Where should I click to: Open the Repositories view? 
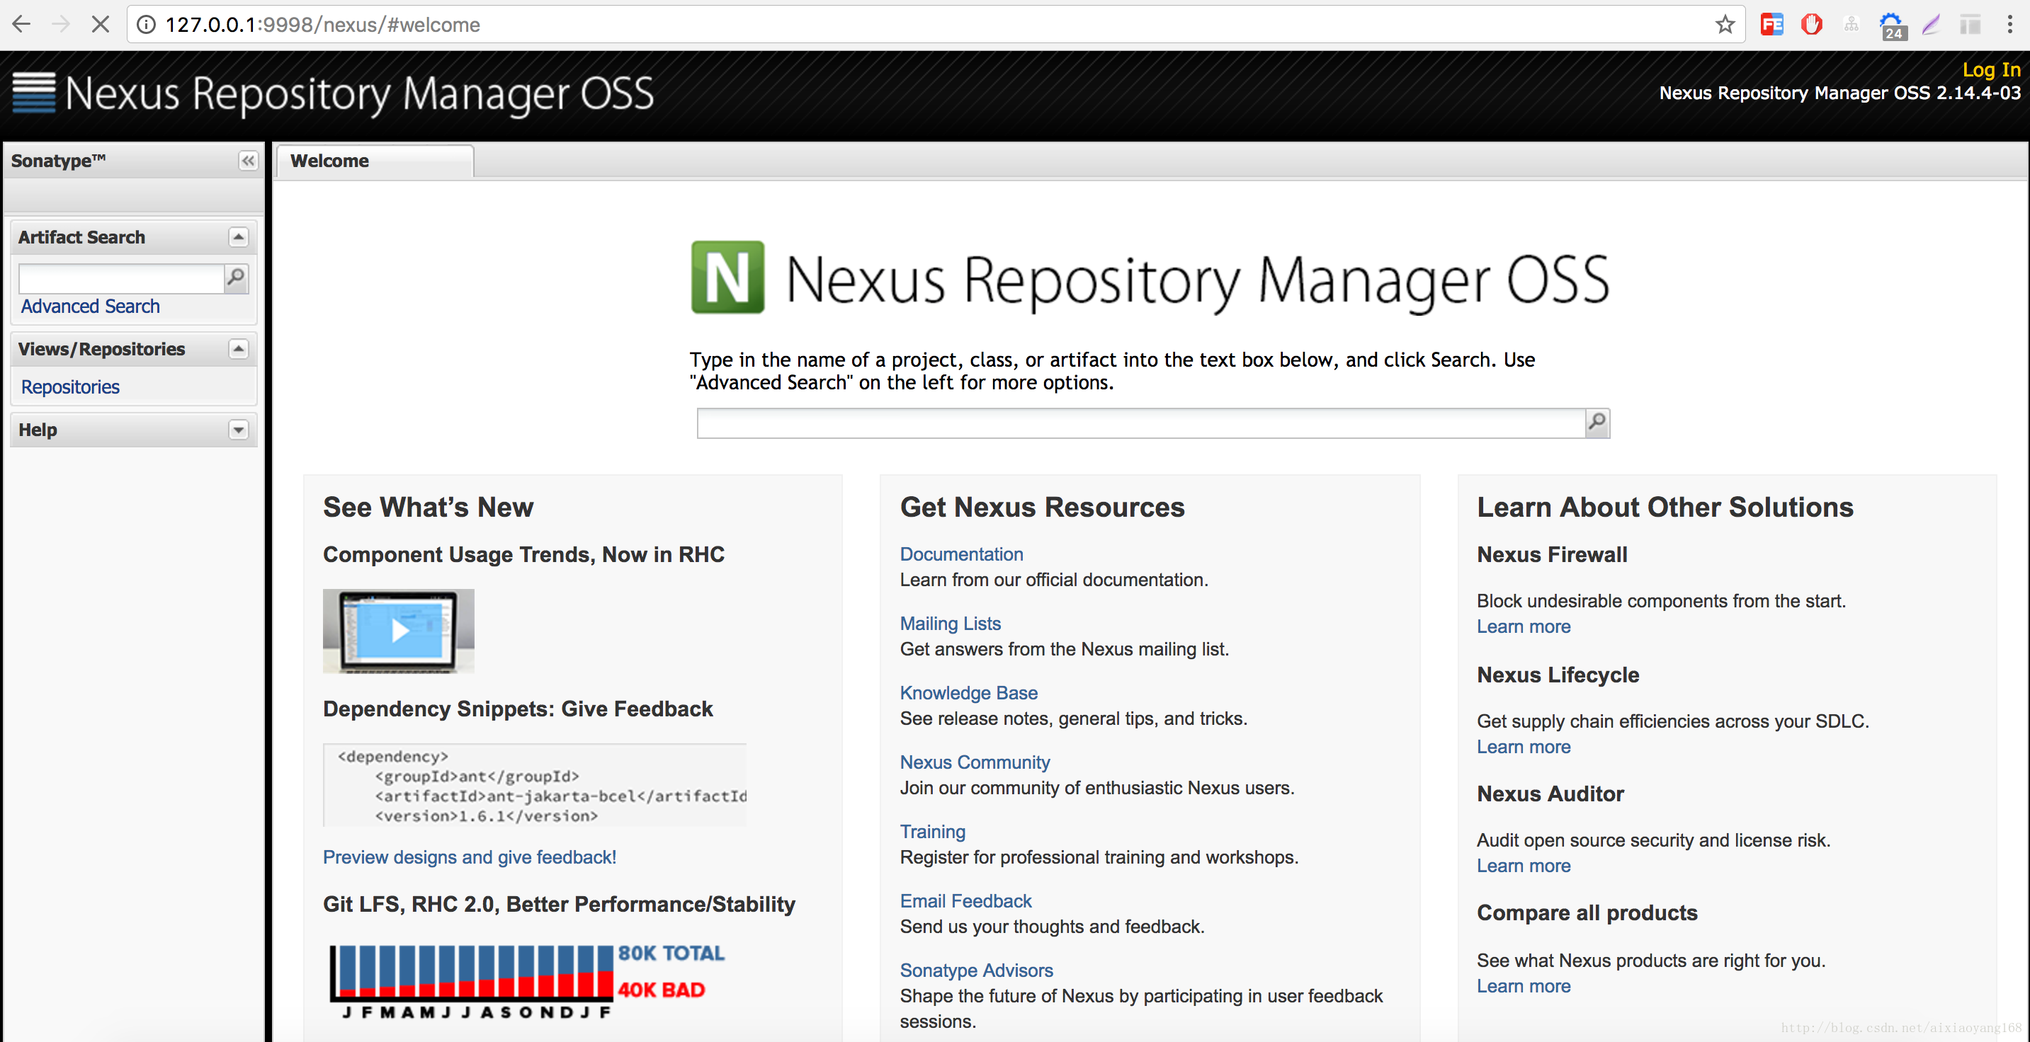point(69,387)
